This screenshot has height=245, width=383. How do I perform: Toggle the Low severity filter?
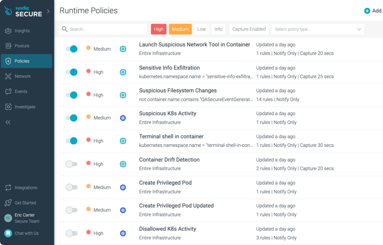[x=201, y=29]
